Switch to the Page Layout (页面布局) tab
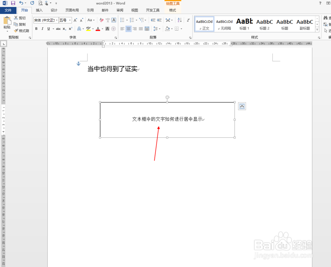 (x=72, y=10)
